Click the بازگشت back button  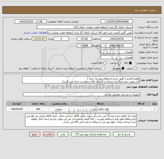click(49, 134)
